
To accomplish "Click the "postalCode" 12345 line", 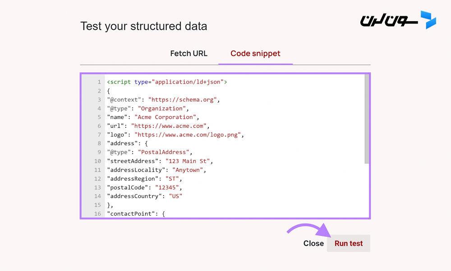I will (144, 187).
